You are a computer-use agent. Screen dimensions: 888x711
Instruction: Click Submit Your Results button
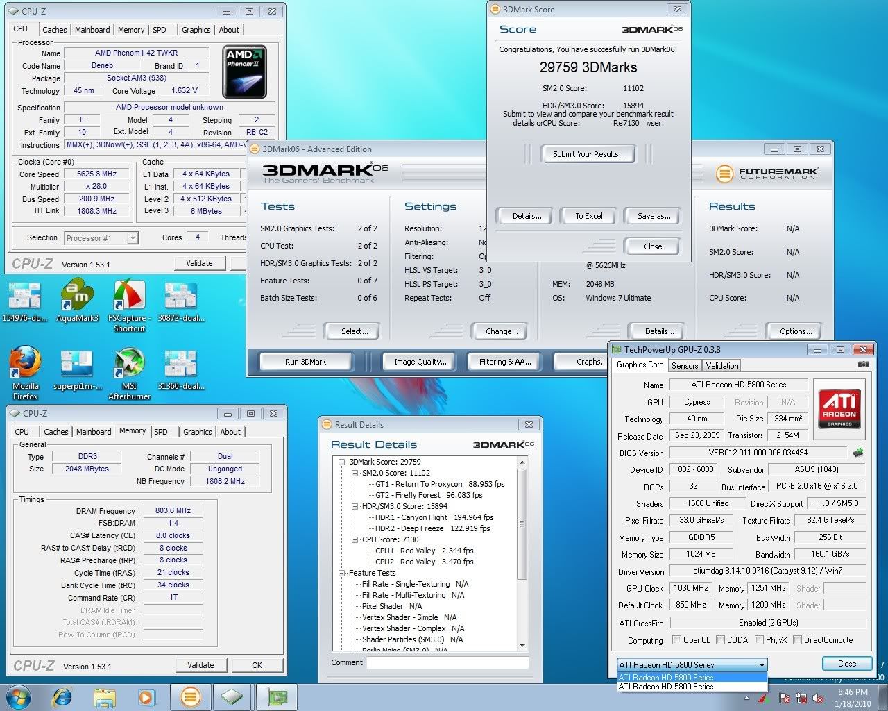click(x=588, y=154)
